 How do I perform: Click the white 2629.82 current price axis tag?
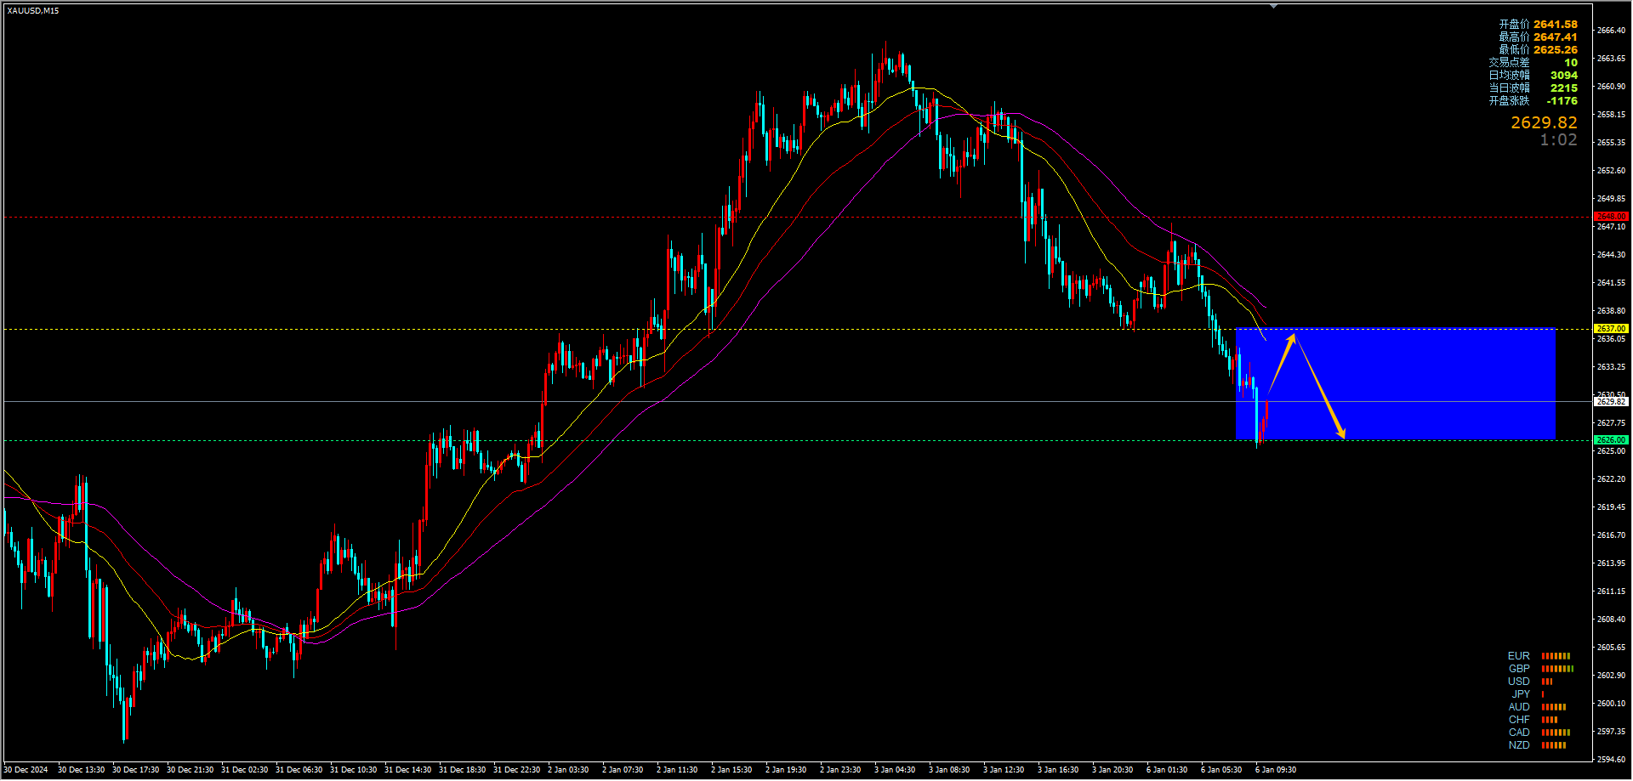tap(1611, 401)
